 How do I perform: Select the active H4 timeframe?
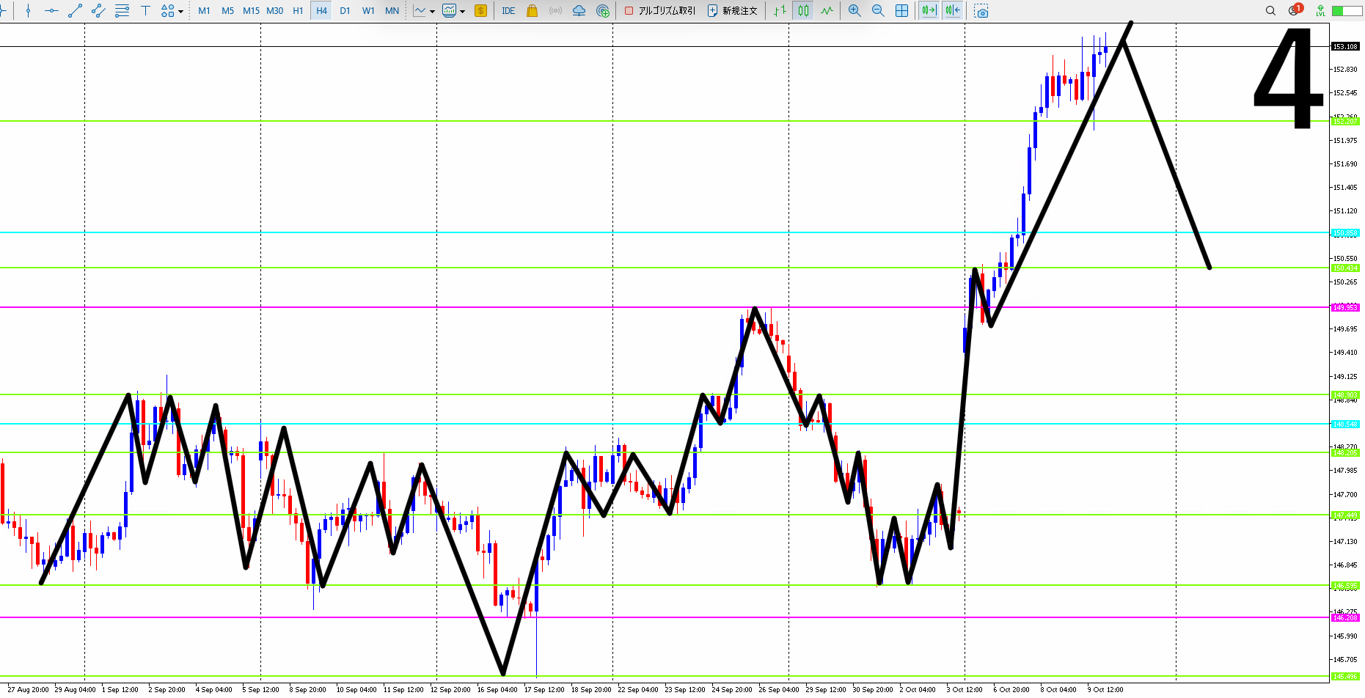pos(321,11)
